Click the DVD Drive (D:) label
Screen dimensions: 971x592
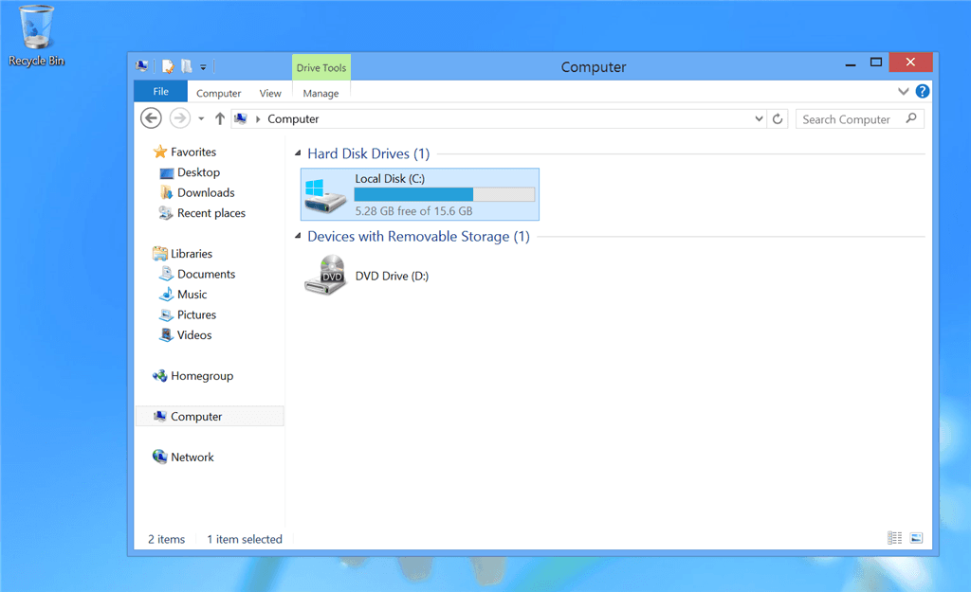tap(392, 276)
